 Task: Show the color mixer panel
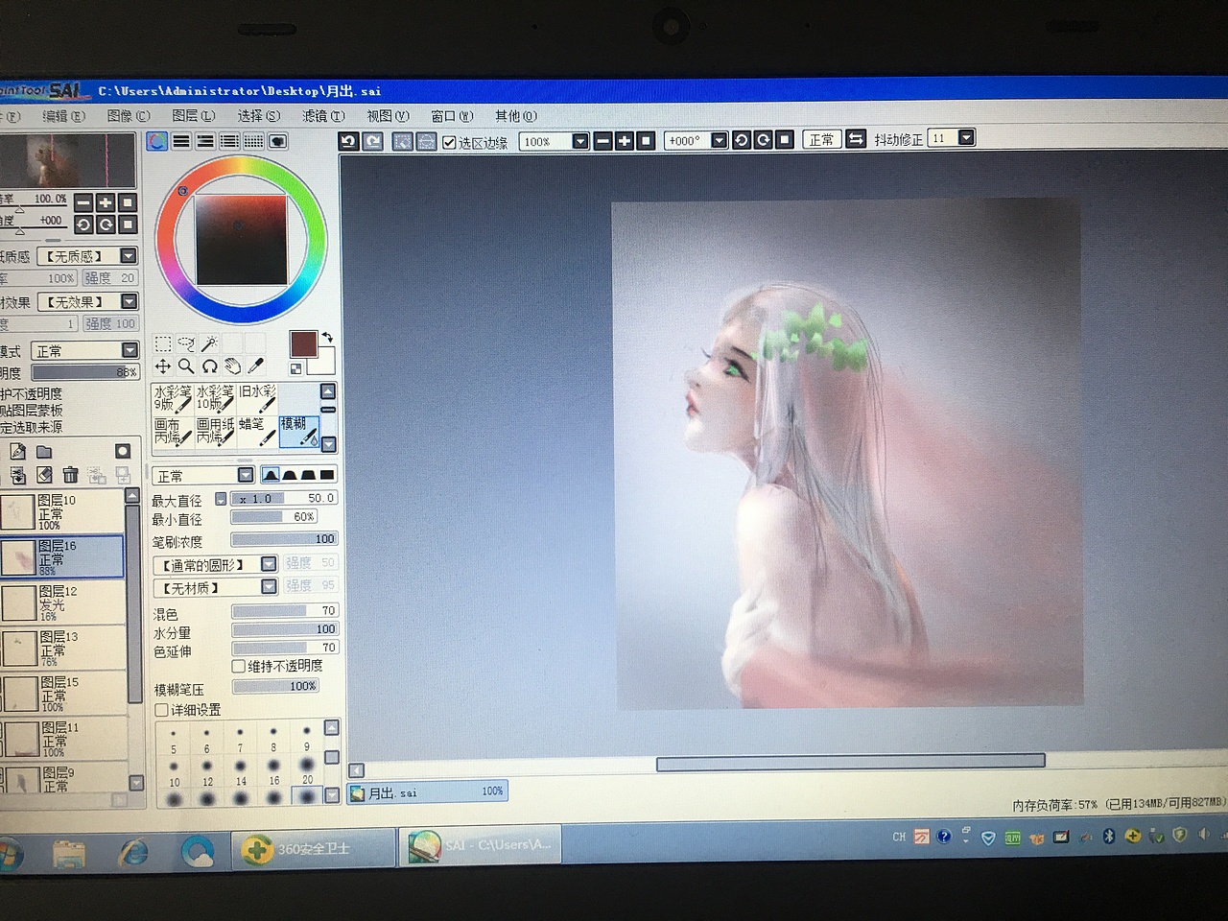pos(229,141)
